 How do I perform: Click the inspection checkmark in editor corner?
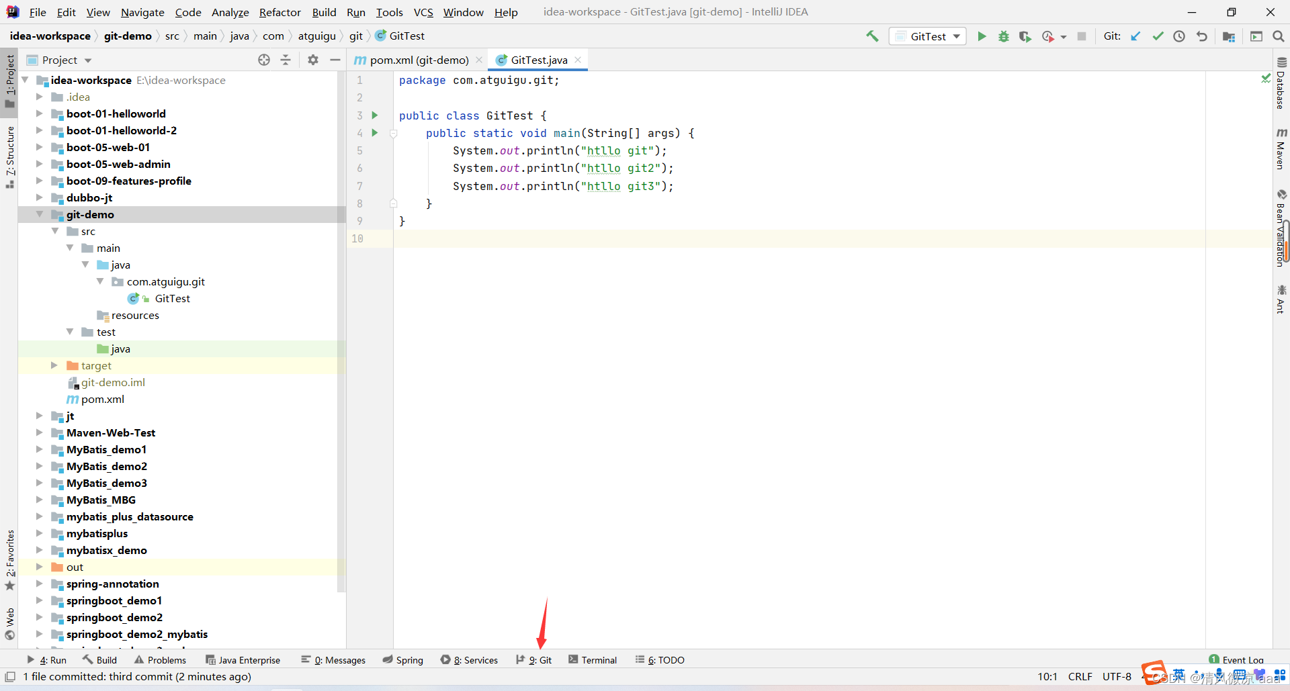point(1266,79)
